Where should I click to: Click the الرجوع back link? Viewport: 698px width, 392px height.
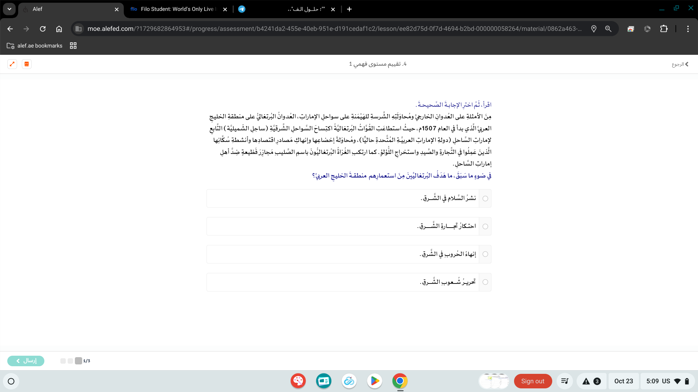pyautogui.click(x=680, y=64)
